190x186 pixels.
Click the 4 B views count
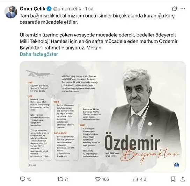tap(143, 179)
